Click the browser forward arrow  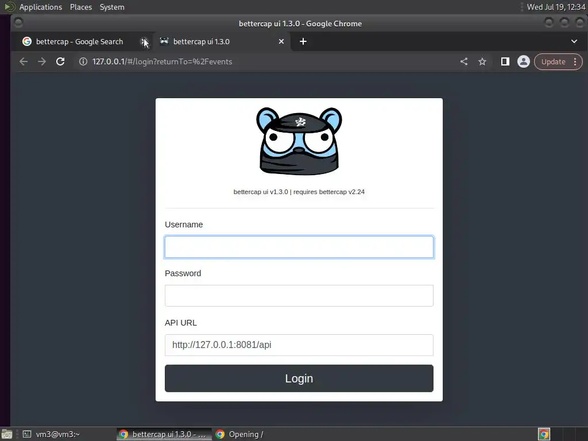click(41, 61)
